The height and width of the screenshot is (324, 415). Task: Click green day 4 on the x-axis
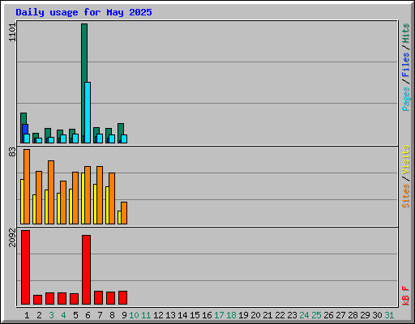pos(63,315)
